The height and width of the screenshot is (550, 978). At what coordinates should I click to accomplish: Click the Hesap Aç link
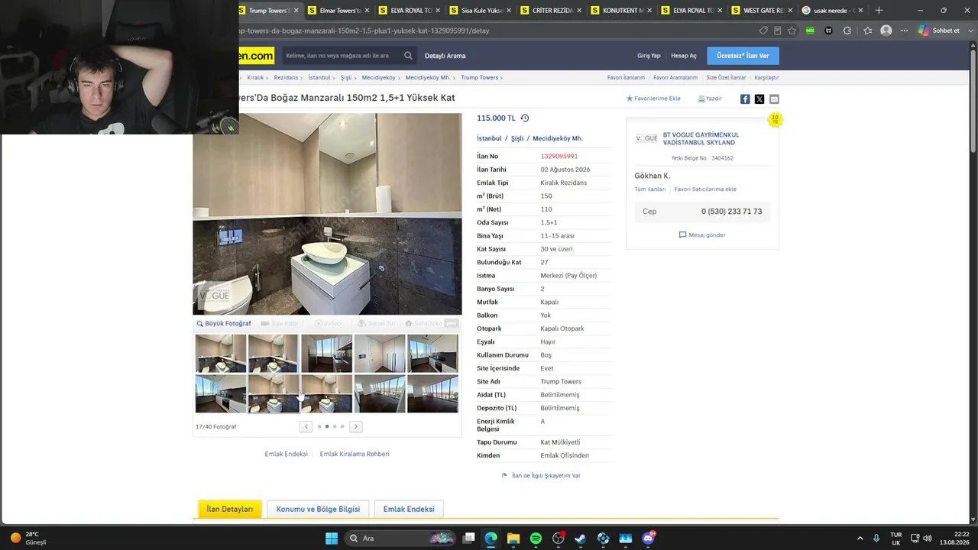pyautogui.click(x=684, y=56)
